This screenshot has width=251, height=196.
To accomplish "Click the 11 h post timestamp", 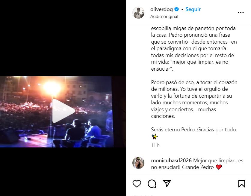I will coord(155,145).
